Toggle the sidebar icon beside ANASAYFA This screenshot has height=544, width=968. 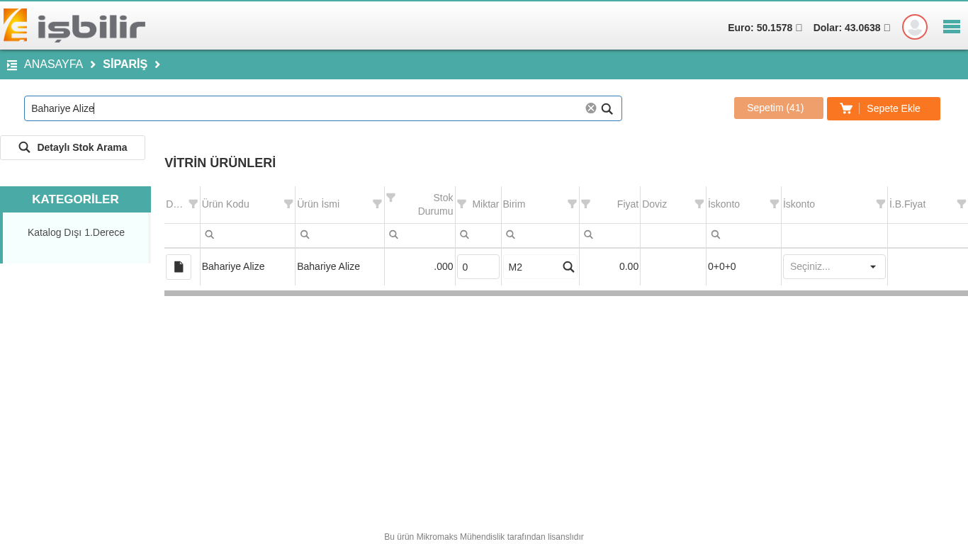click(x=12, y=65)
